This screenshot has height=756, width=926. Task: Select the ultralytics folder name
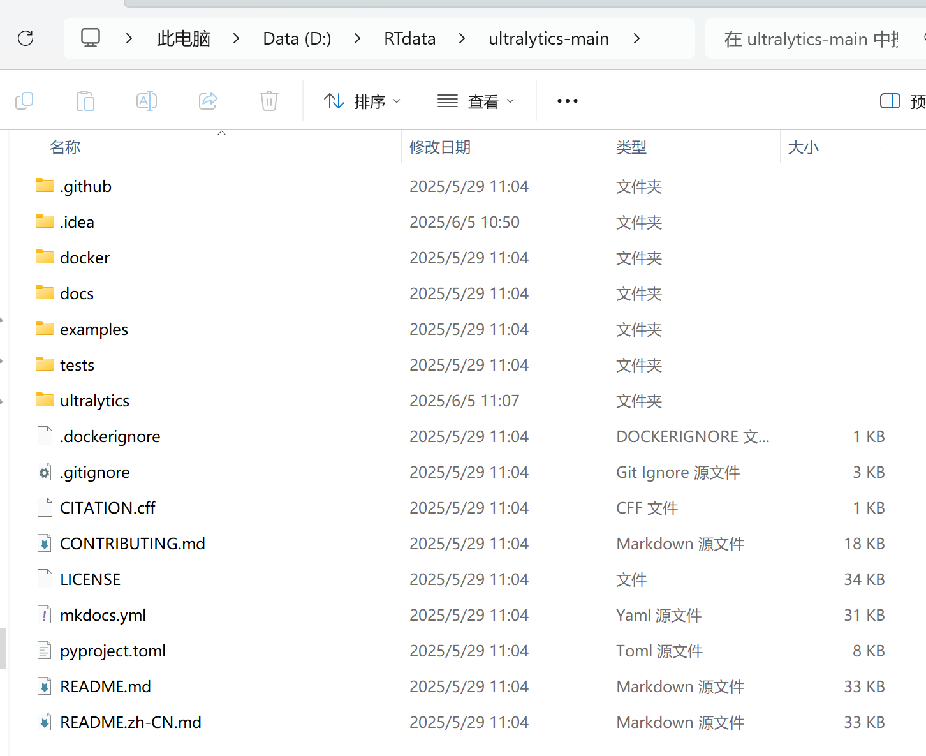click(x=94, y=401)
